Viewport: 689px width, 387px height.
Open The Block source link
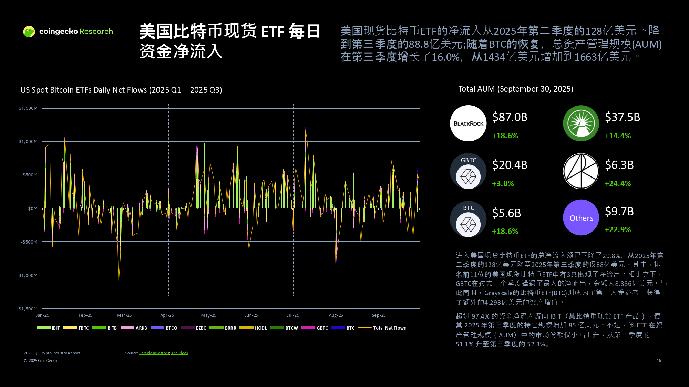pos(179,353)
